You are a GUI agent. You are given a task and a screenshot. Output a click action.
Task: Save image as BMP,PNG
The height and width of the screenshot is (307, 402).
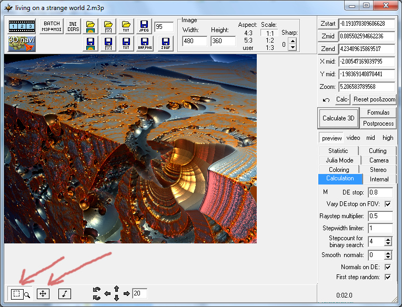(145, 44)
